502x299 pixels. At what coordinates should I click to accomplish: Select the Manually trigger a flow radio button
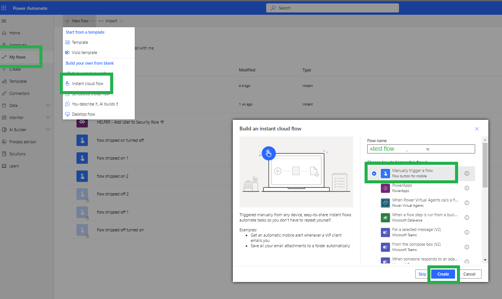click(x=374, y=174)
